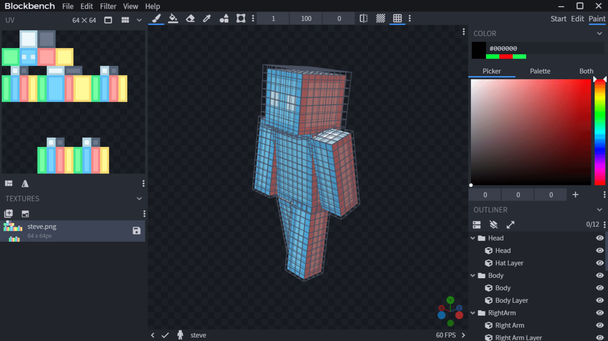Expand the UV panel chevron

click(139, 20)
